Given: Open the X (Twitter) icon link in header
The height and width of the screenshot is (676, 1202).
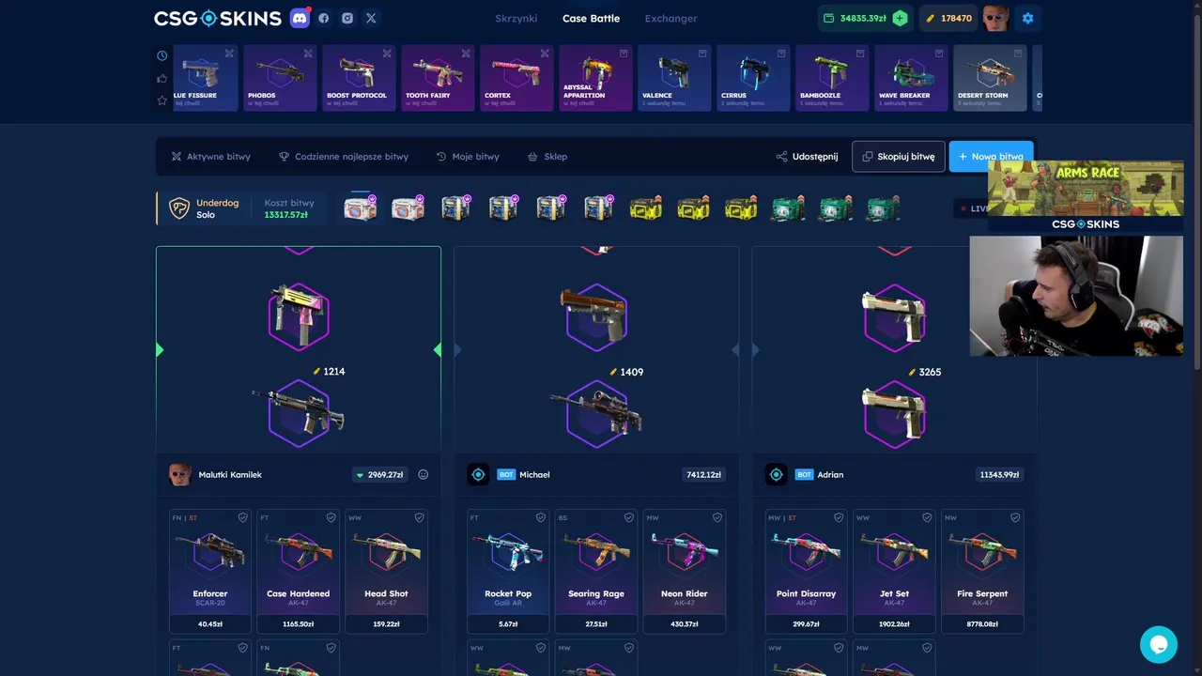Looking at the screenshot, I should (371, 18).
